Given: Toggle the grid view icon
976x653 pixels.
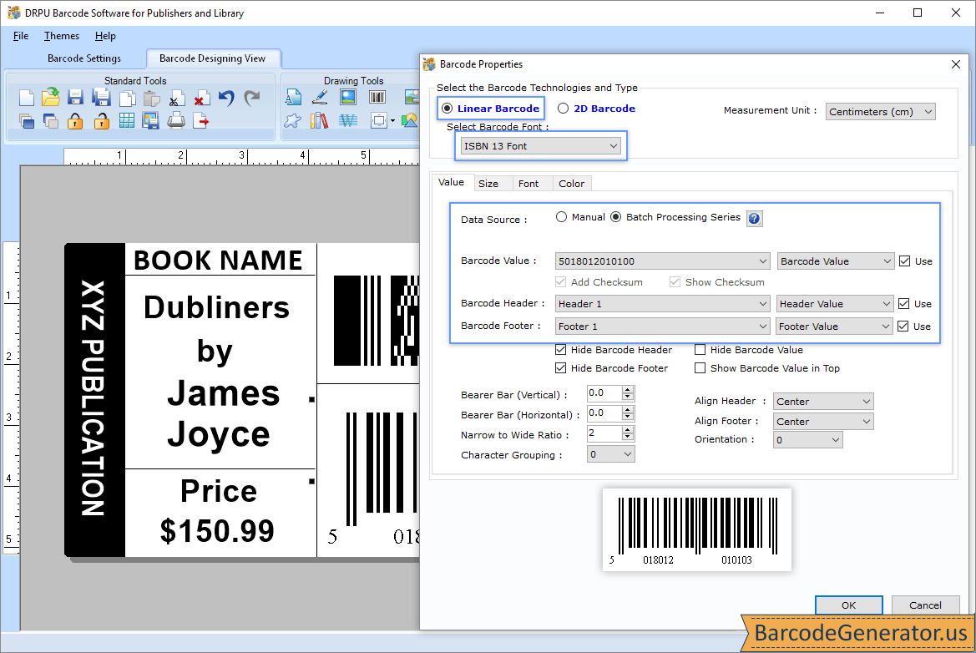Looking at the screenshot, I should [x=127, y=121].
